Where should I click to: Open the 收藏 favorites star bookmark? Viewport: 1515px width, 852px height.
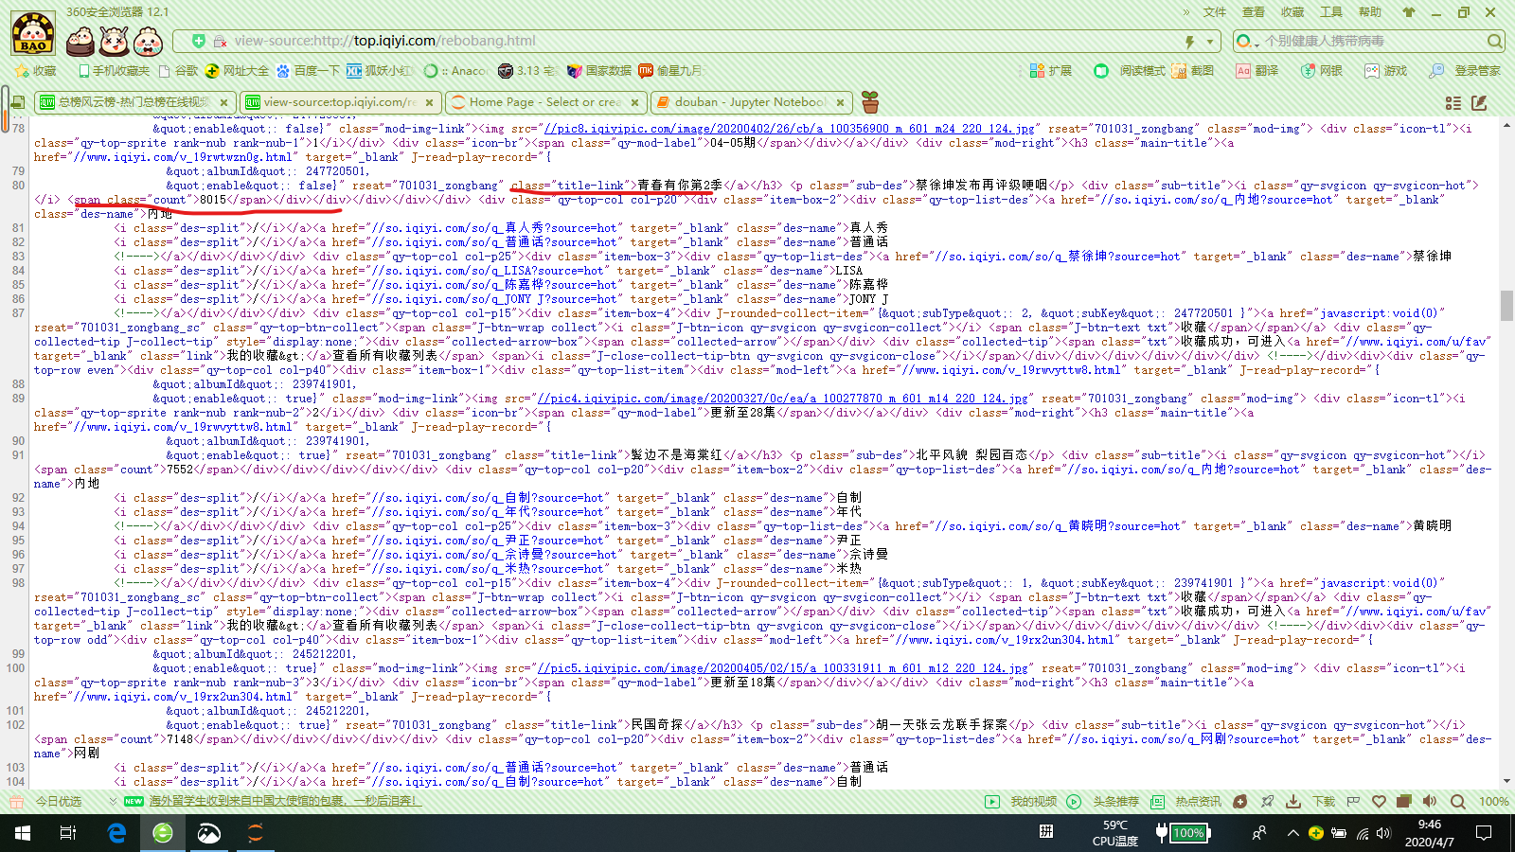point(36,71)
